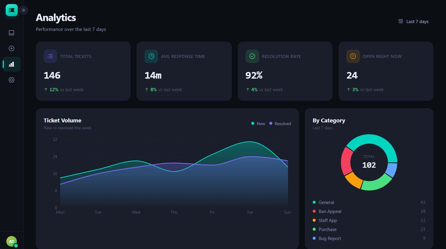Click the blue Bug Report donut segment
Image resolution: width=446 pixels, height=249 pixels.
391,170
